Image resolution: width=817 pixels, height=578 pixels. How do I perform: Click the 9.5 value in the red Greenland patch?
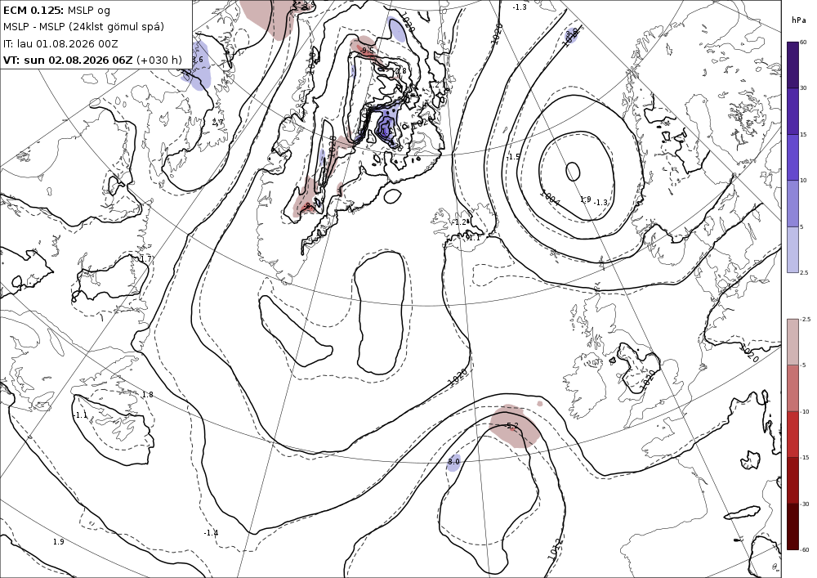point(368,51)
